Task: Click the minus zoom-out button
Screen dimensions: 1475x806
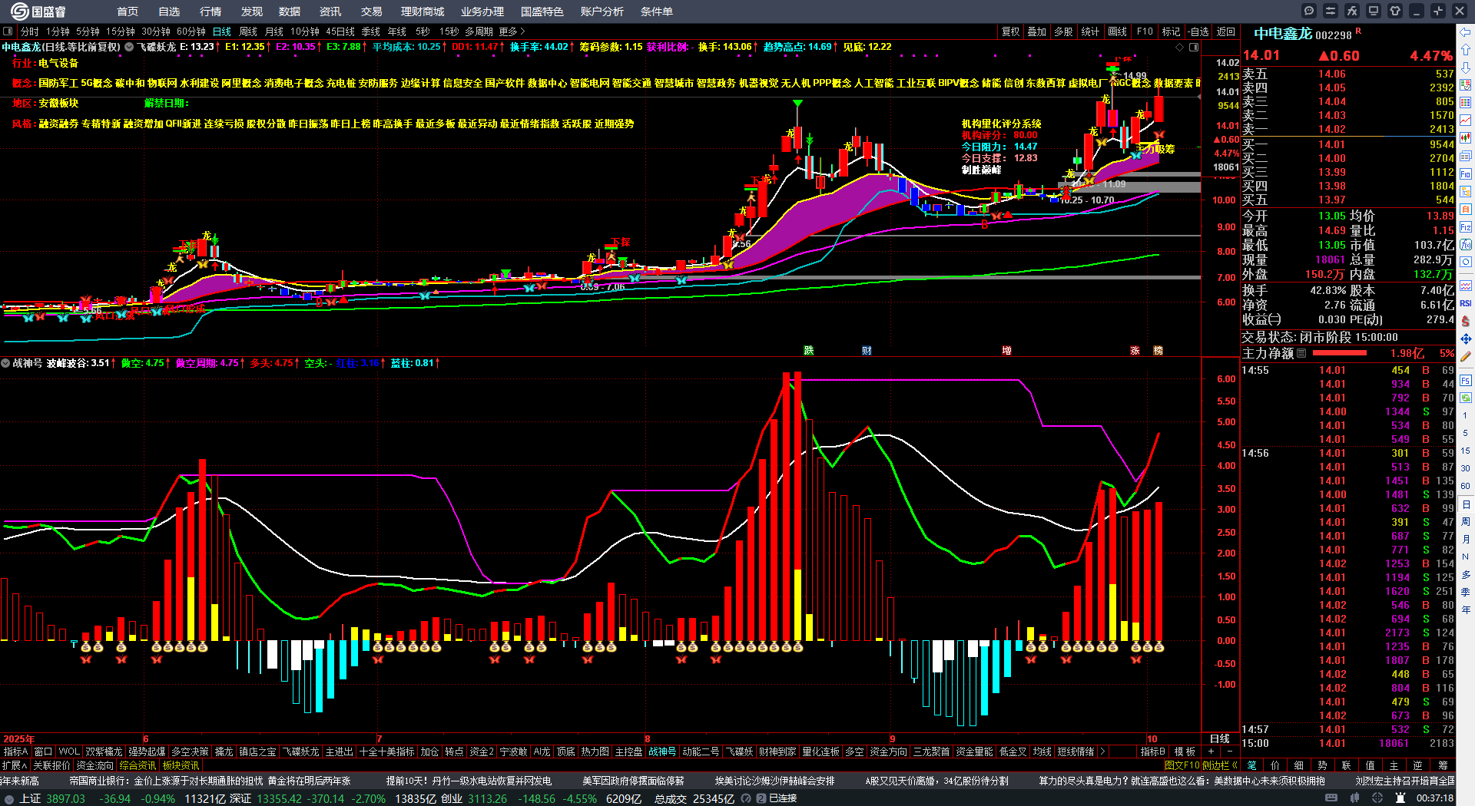Action: [1229, 751]
